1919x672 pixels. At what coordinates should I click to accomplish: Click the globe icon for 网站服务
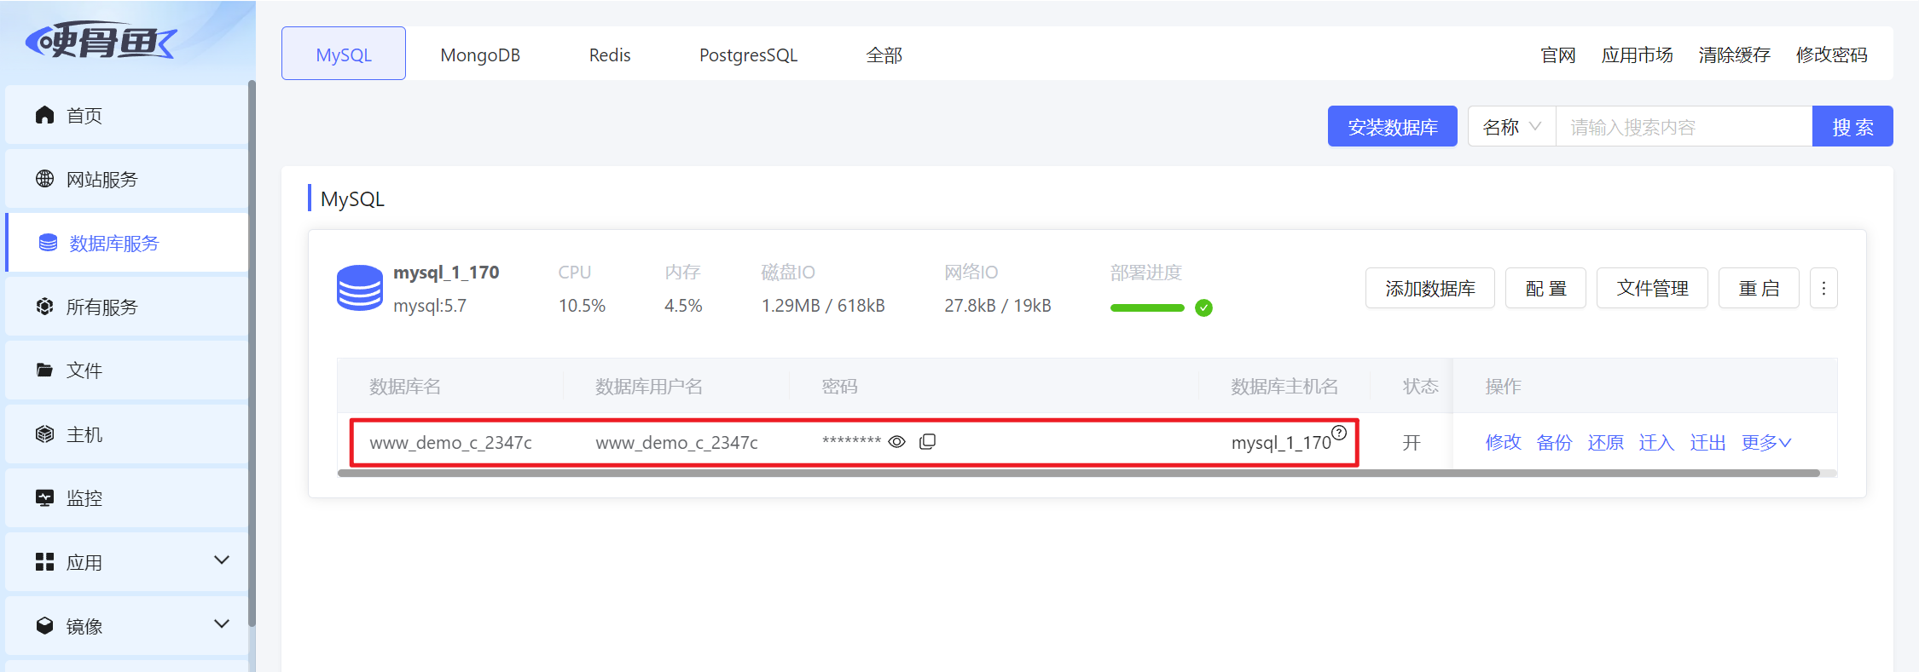point(45,179)
